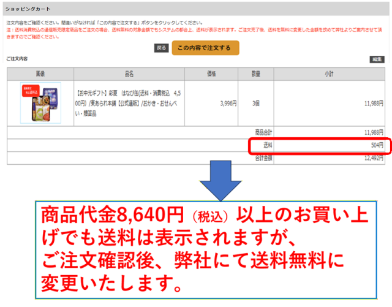Click the 数量 column header
This screenshot has width=392, height=307.
[256, 74]
